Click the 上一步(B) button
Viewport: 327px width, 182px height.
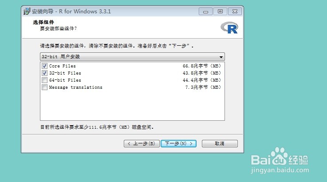point(142,143)
